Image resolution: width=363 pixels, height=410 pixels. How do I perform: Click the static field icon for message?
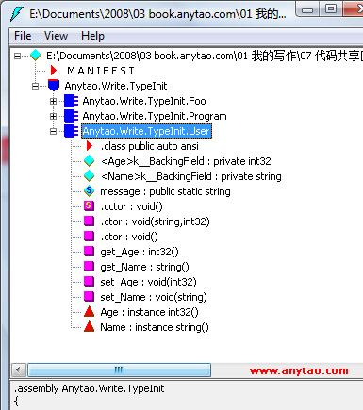click(90, 191)
